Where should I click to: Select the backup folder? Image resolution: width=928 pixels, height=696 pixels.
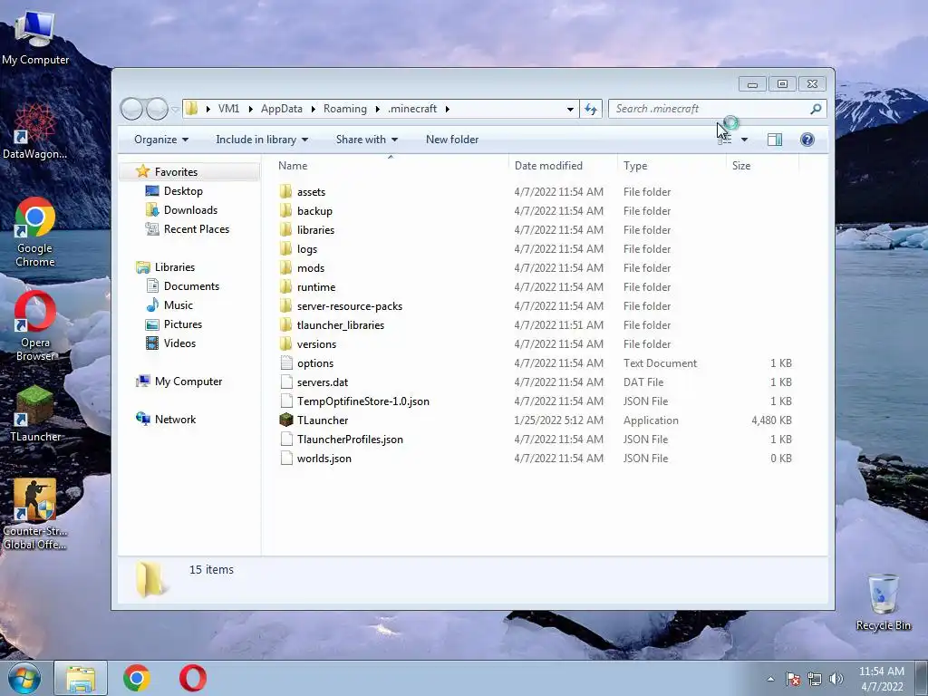point(314,210)
